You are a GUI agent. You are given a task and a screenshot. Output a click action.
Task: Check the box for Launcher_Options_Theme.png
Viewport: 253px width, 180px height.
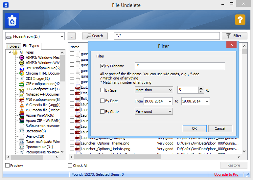(x=72, y=143)
